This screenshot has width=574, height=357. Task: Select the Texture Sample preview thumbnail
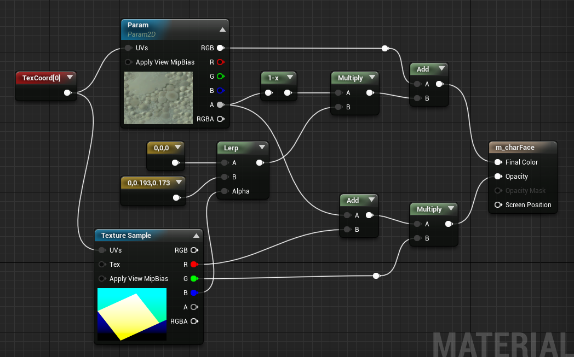(x=132, y=314)
